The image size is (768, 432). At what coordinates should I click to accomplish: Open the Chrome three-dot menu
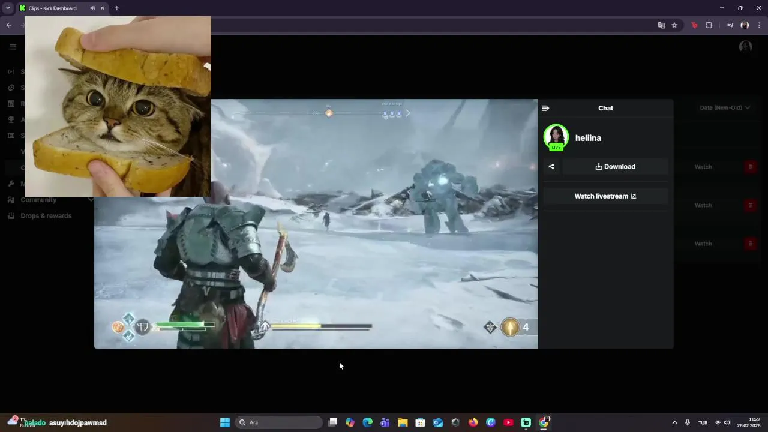click(x=759, y=25)
